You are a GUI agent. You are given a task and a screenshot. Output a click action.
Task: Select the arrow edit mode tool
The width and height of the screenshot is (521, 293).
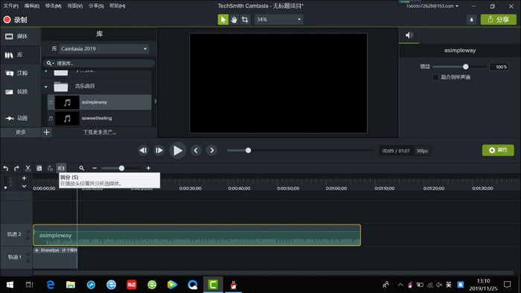click(223, 19)
